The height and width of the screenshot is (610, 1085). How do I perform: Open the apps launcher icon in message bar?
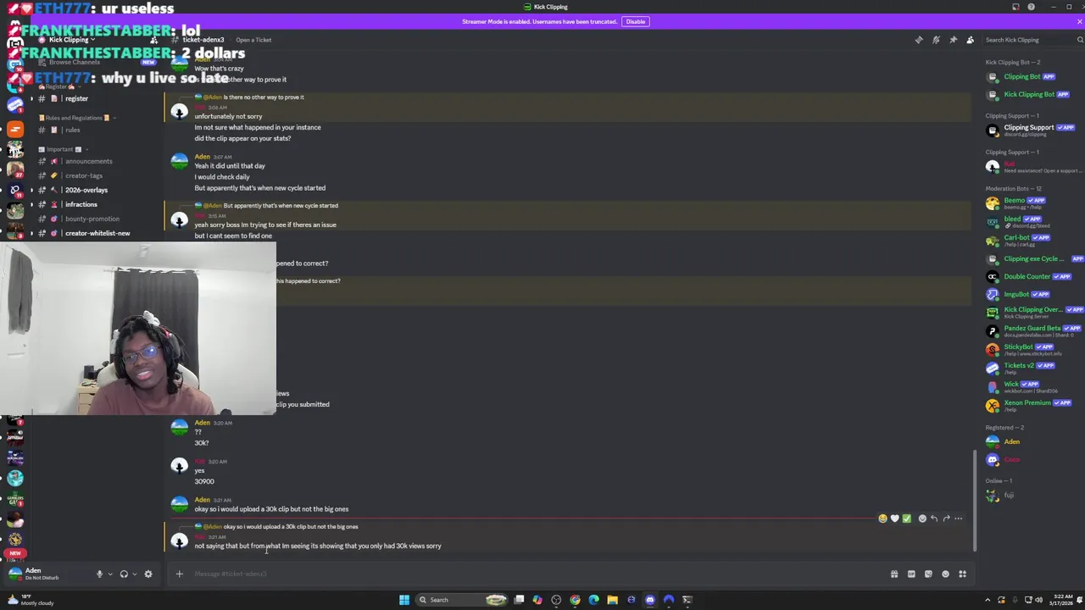pyautogui.click(x=962, y=574)
